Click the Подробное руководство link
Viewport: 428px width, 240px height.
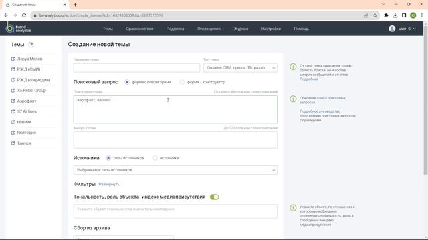tap(320, 111)
